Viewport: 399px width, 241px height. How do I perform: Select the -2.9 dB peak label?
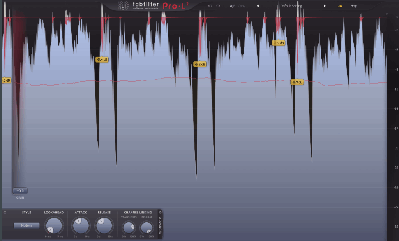(278, 43)
